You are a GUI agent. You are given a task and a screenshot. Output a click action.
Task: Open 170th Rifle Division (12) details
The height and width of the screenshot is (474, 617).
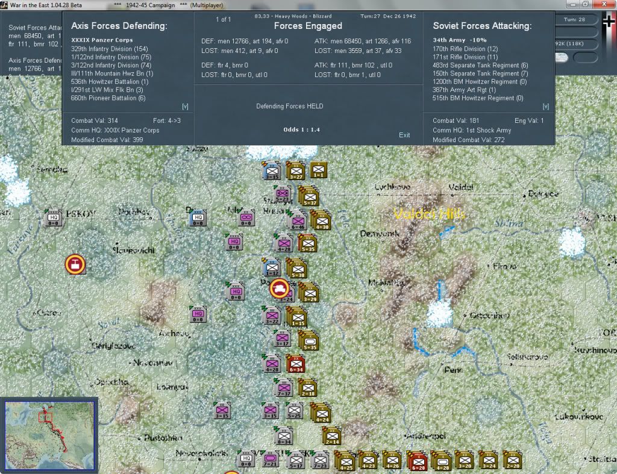tap(465, 49)
